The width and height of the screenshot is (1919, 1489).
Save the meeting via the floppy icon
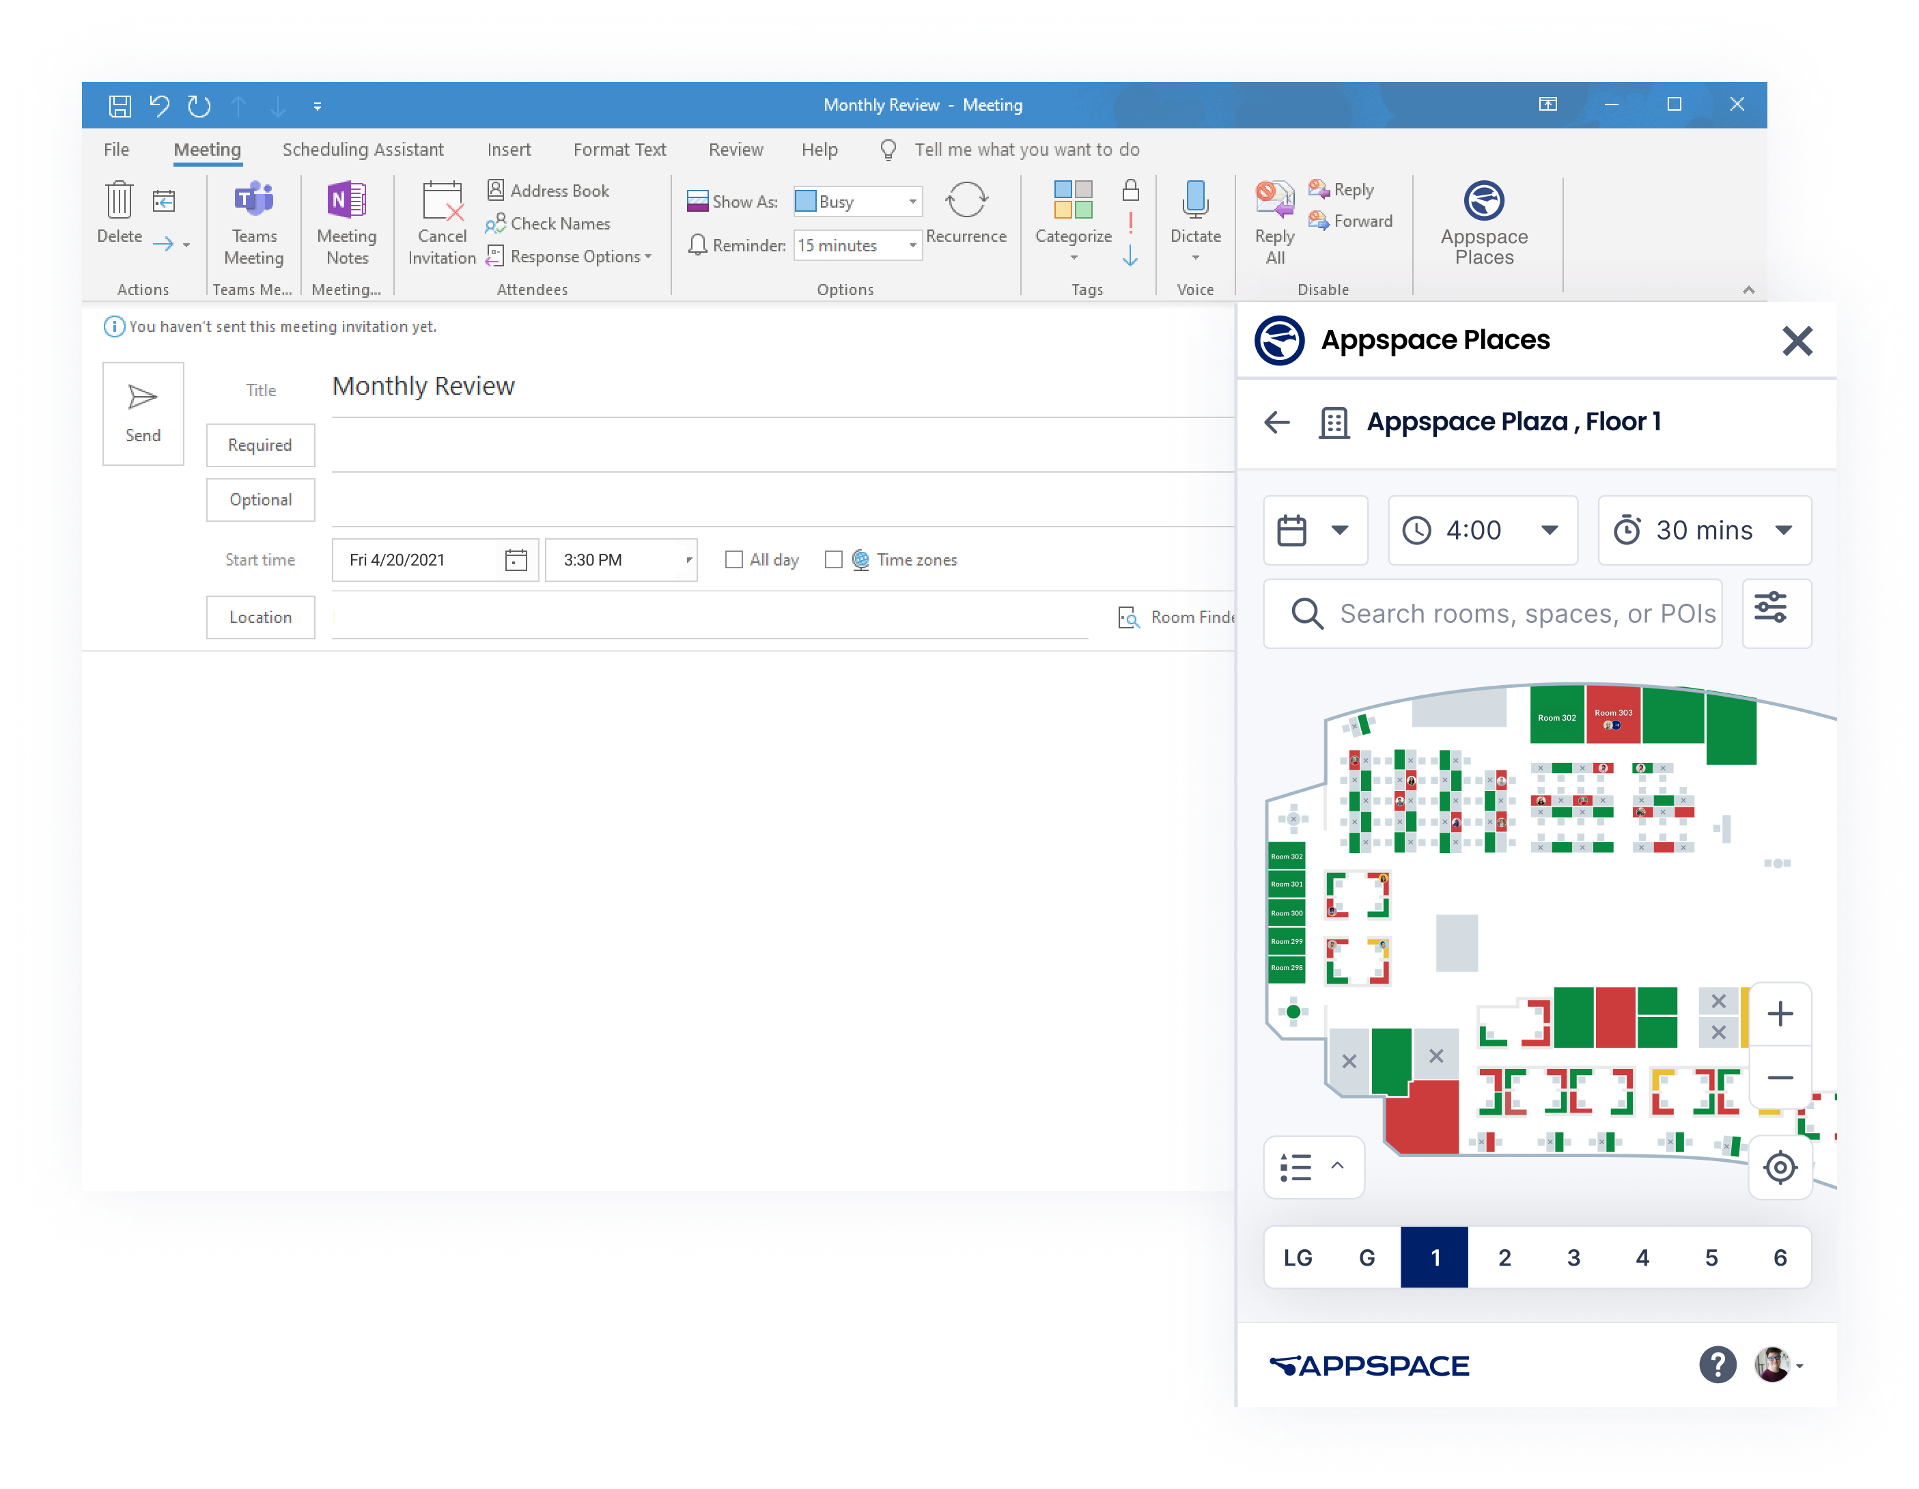pos(120,105)
